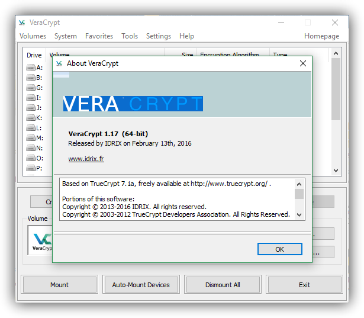
Task: Select drive P: icon in drive list
Action: click(x=31, y=168)
